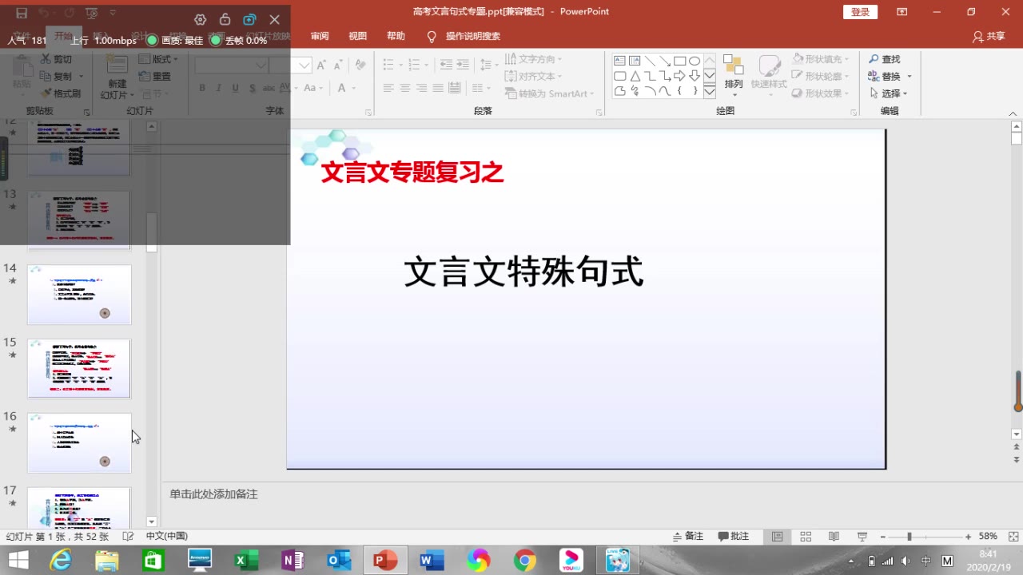Screen dimensions: 1023x575
Task: Click the zoom slider handle in status bar
Action: (910, 537)
